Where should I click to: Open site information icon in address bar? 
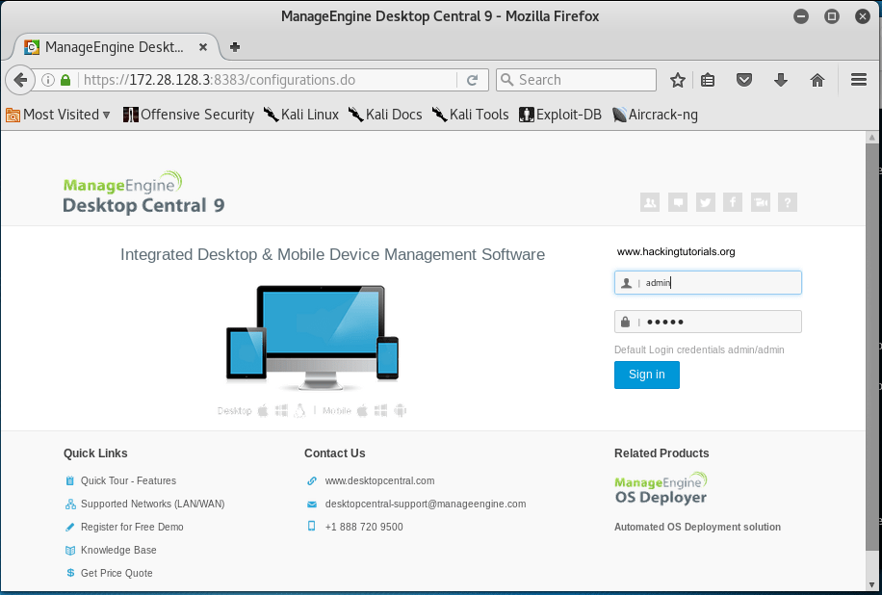pyautogui.click(x=48, y=80)
